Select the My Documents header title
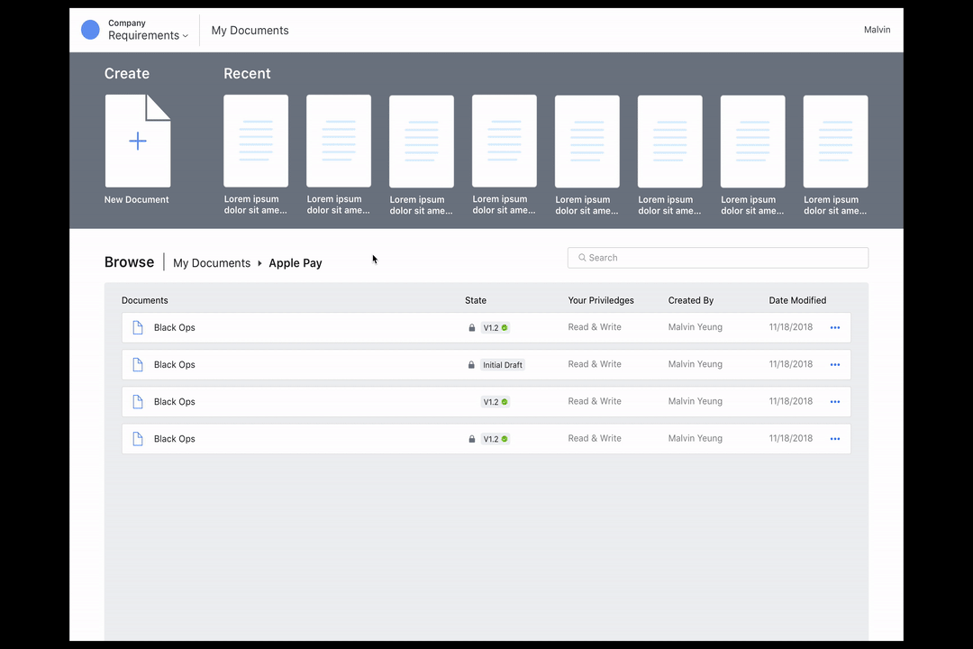Image resolution: width=973 pixels, height=649 pixels. pos(250,31)
